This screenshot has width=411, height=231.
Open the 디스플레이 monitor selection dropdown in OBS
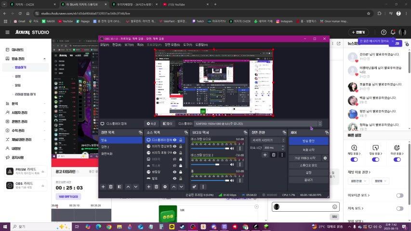pos(258,124)
